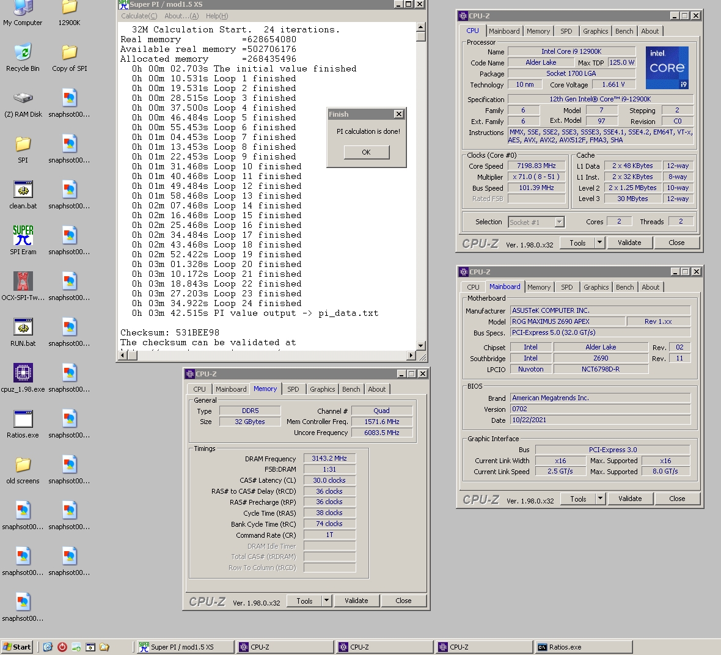Open the Calculate(C) menu in Super PI

pos(139,16)
